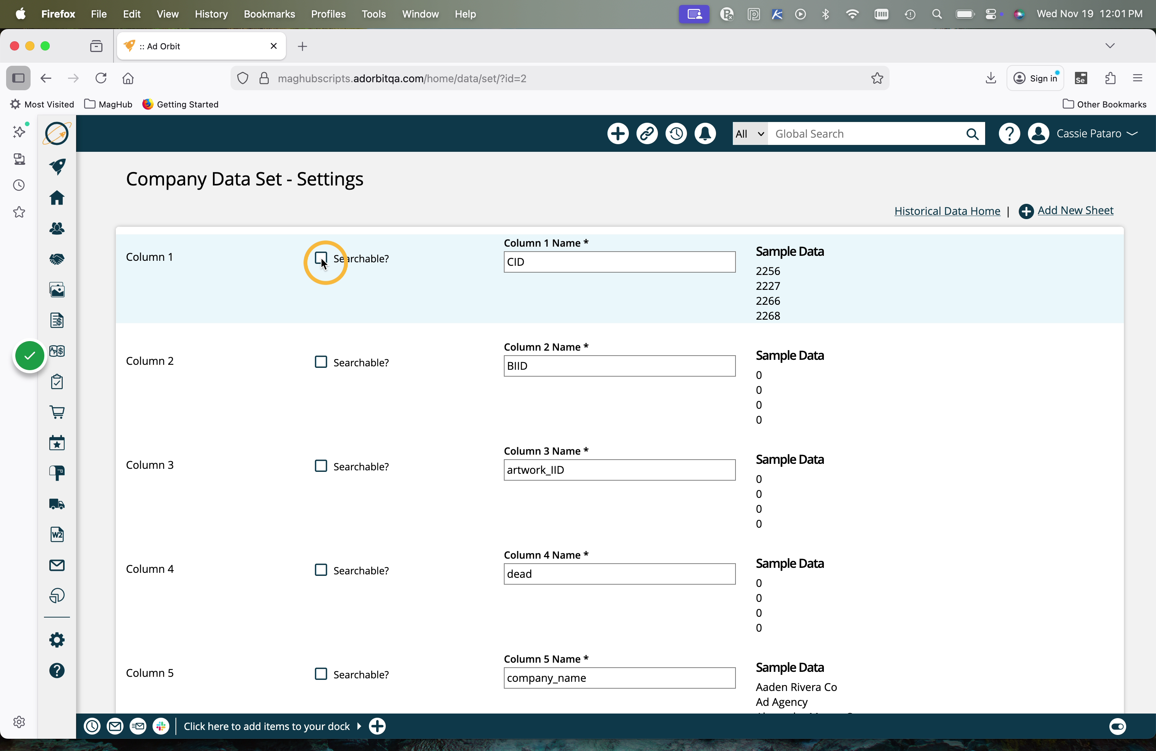Image resolution: width=1156 pixels, height=751 pixels.
Task: Open the home icon in sidebar
Action: (57, 198)
